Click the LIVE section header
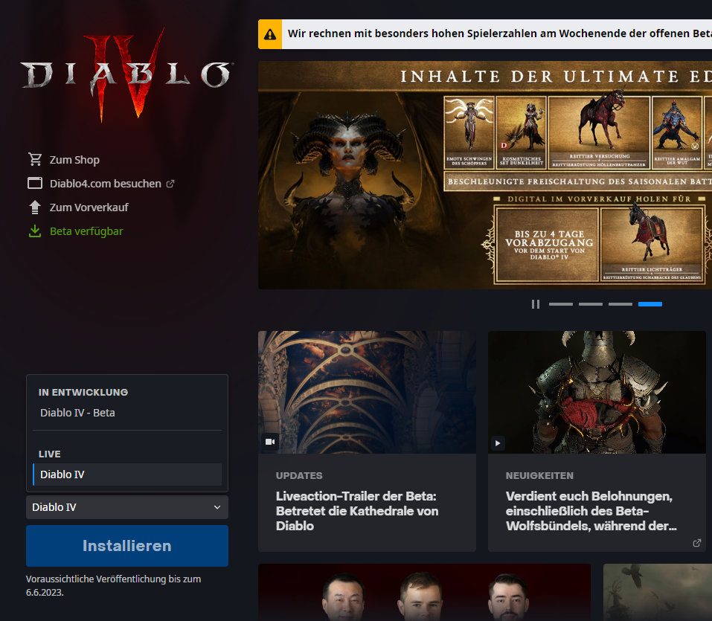Screen dimensions: 712x621 click(x=50, y=454)
